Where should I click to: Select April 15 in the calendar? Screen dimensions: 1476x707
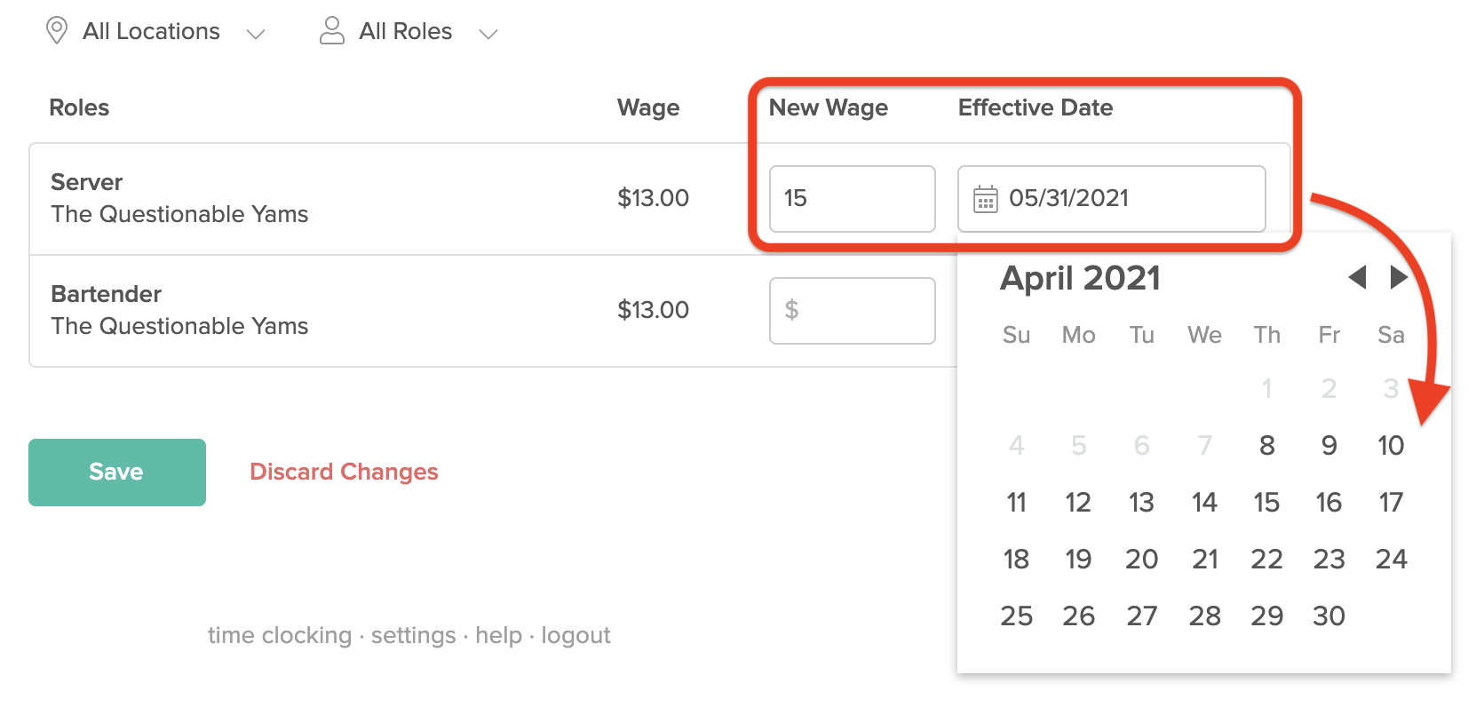(1266, 503)
